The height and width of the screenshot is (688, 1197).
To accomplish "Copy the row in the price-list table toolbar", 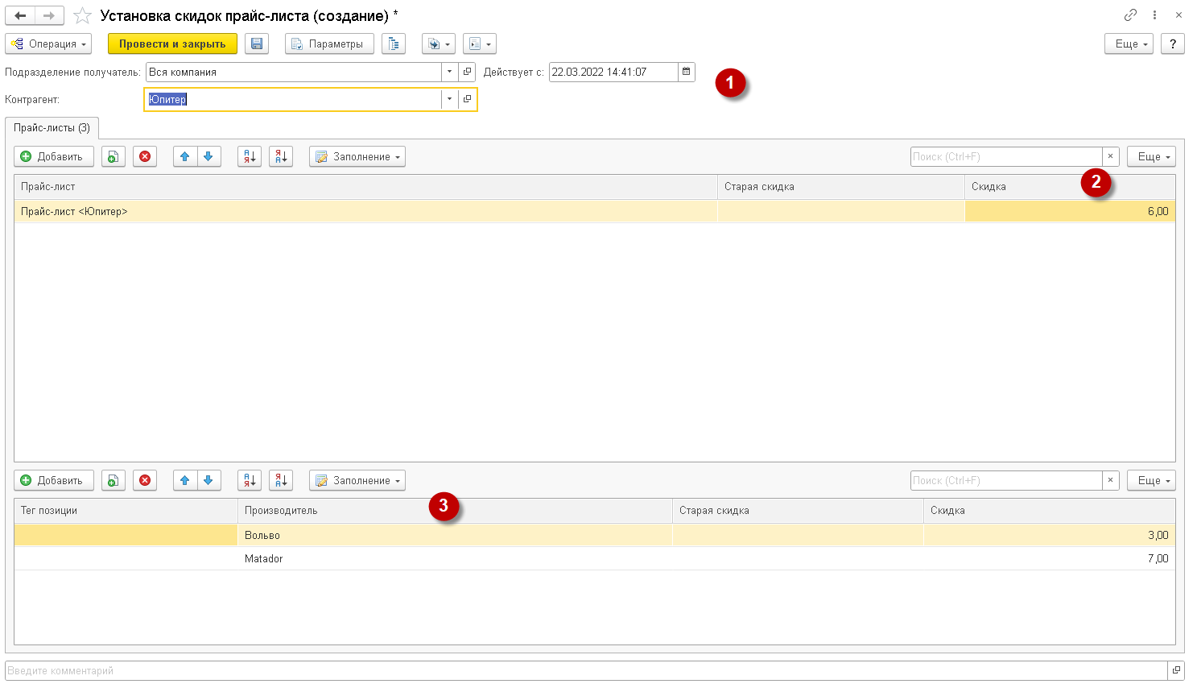I will (x=114, y=156).
